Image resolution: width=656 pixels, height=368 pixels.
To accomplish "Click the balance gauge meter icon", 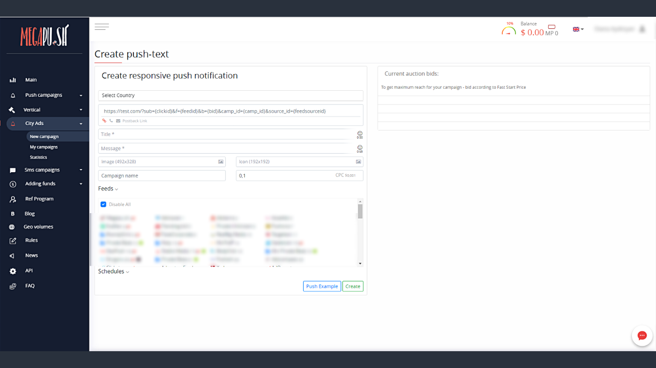I will 508,30.
